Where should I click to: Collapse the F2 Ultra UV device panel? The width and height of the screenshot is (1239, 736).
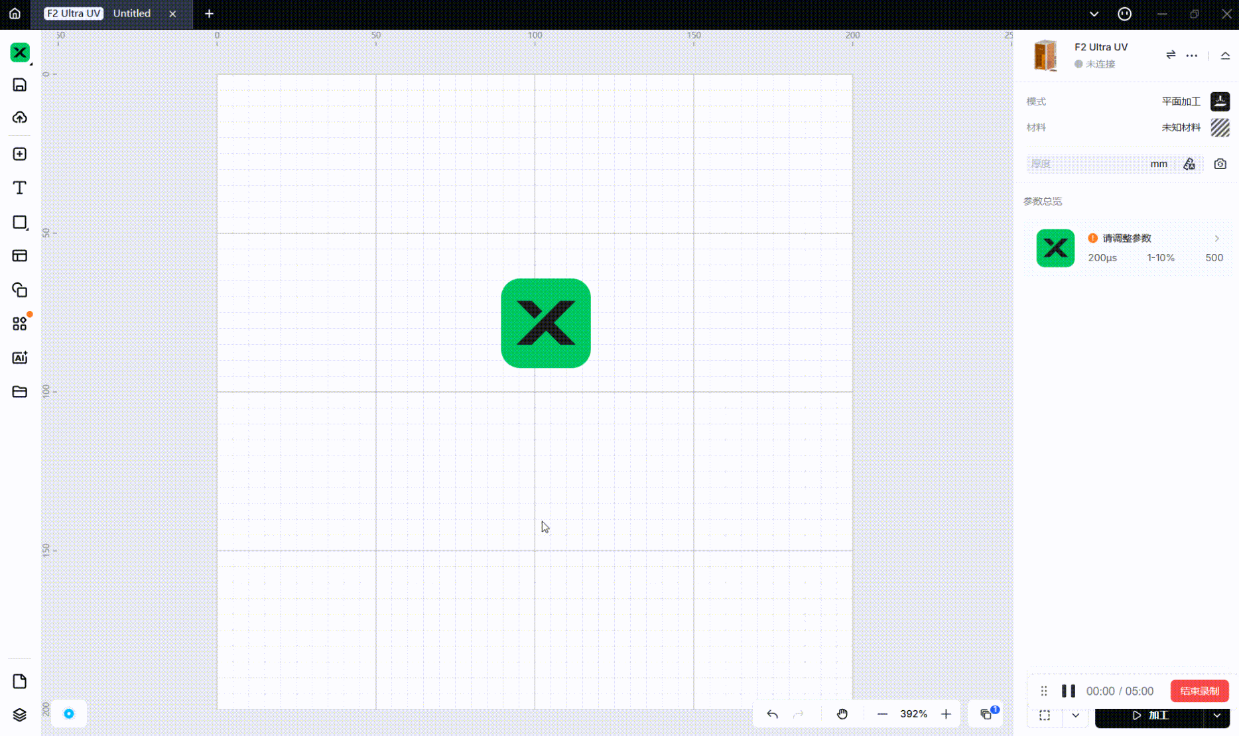point(1225,56)
